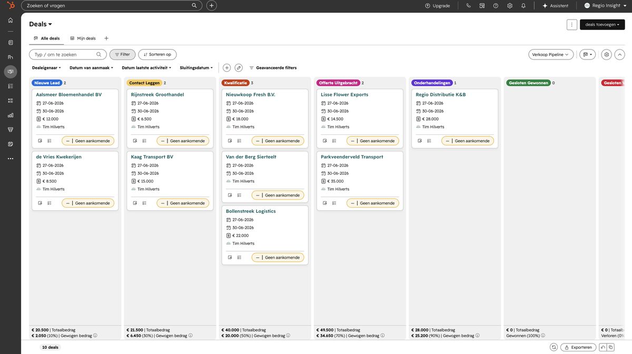The image size is (632, 354).
Task: Open the Parkveenderveld Transport deal
Action: pos(352,157)
